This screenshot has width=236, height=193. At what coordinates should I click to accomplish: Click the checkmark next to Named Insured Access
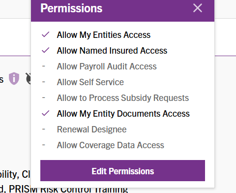[45, 50]
